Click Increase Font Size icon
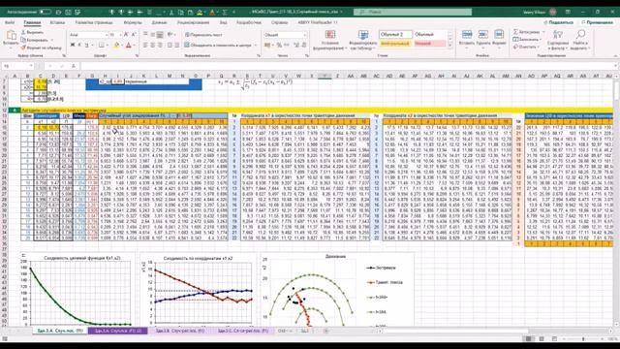This screenshot has width=620, height=349. [x=126, y=35]
